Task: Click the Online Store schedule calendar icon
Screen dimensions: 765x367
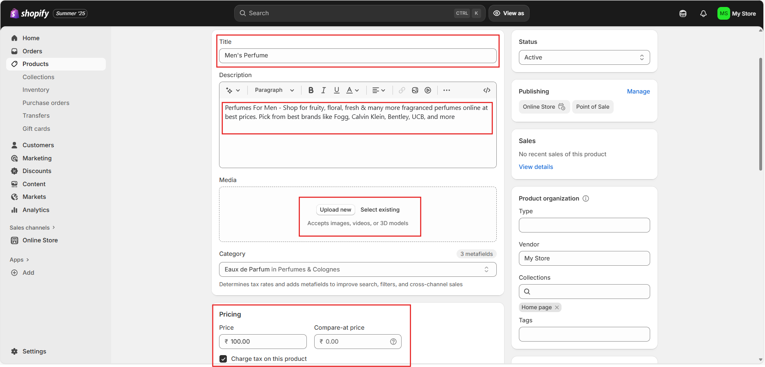Action: (x=562, y=107)
